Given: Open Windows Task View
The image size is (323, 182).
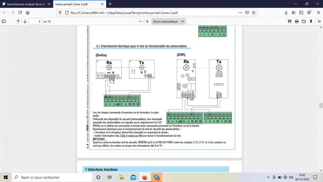Looking at the screenshot, I should coord(110,177).
